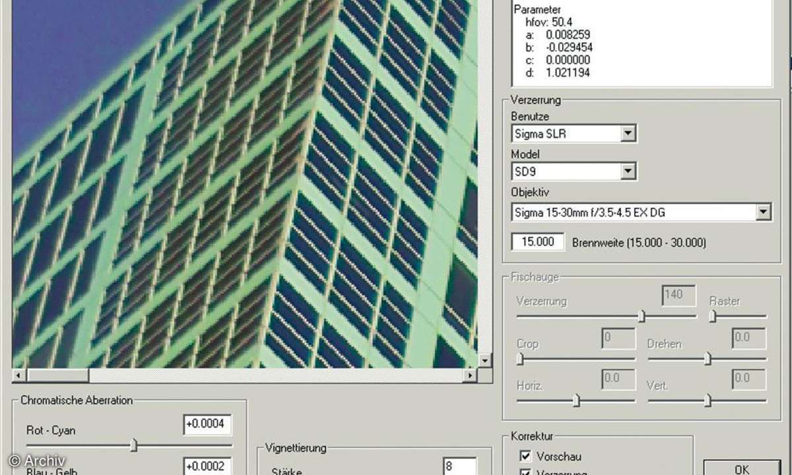Click the Crop slider handle
Screen dimensions: 792x475
520,359
